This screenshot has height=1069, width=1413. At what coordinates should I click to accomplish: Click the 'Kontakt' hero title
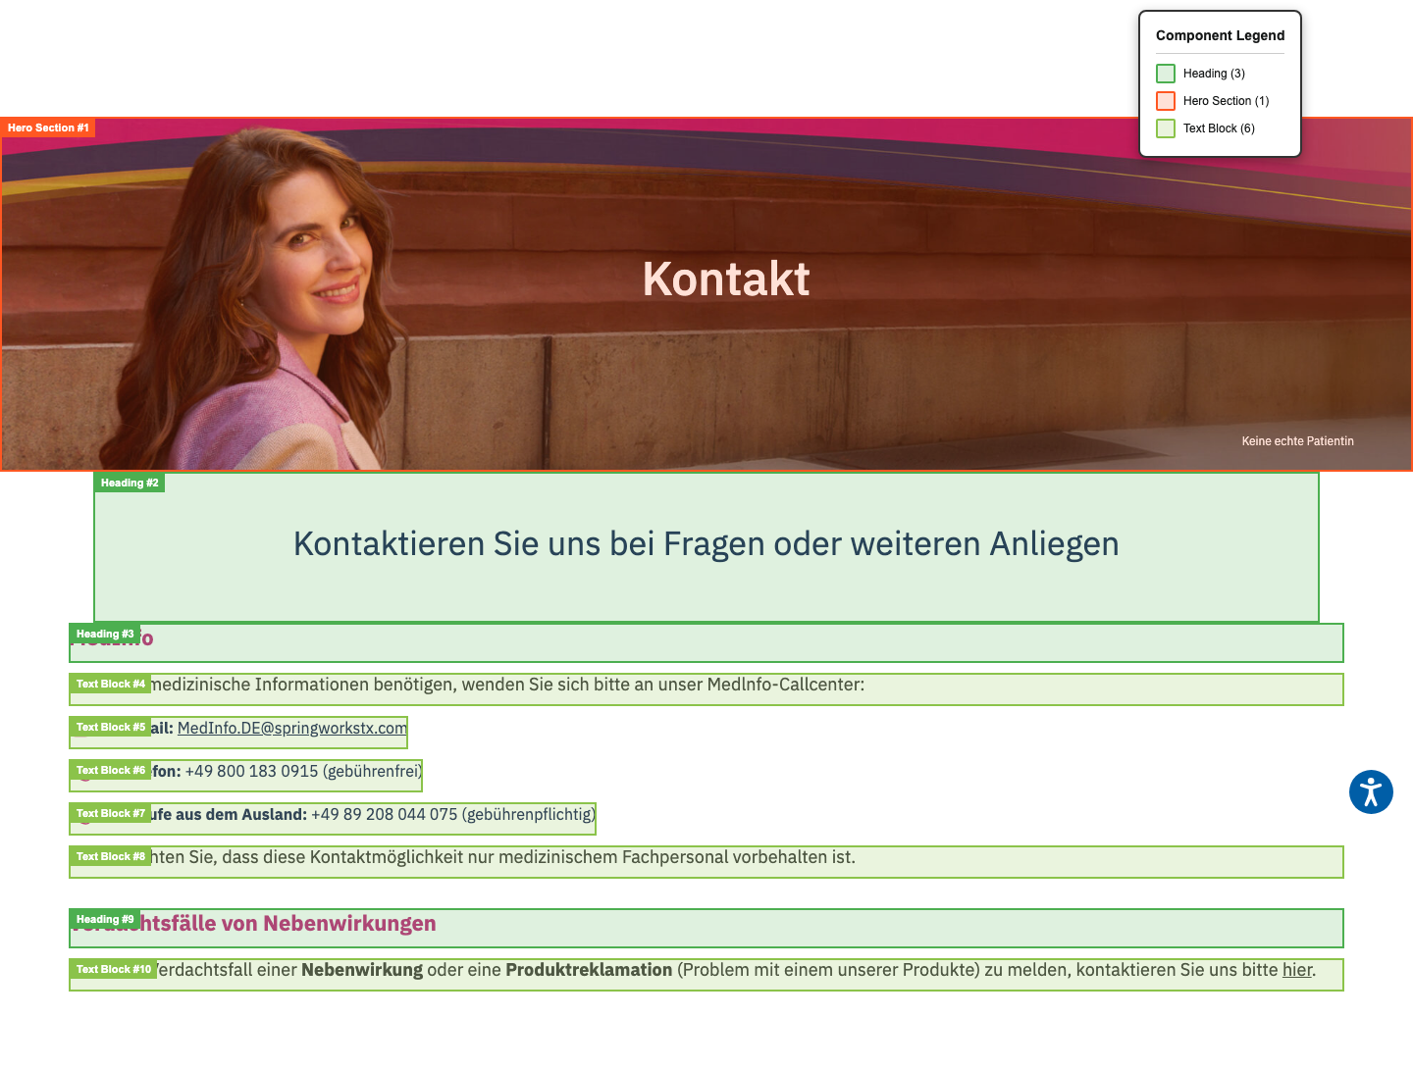[726, 280]
